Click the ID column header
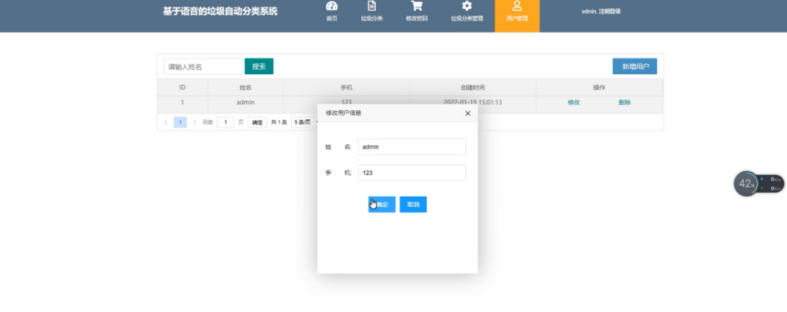Viewport: 787px width, 312px height. click(x=183, y=88)
